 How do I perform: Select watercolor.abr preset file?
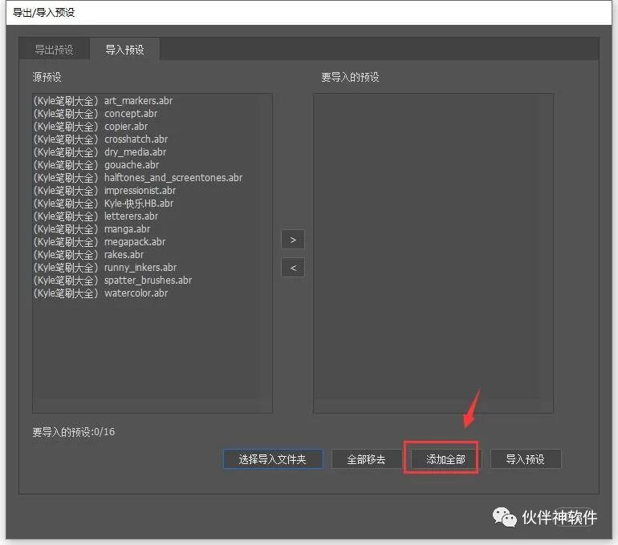[x=100, y=293]
